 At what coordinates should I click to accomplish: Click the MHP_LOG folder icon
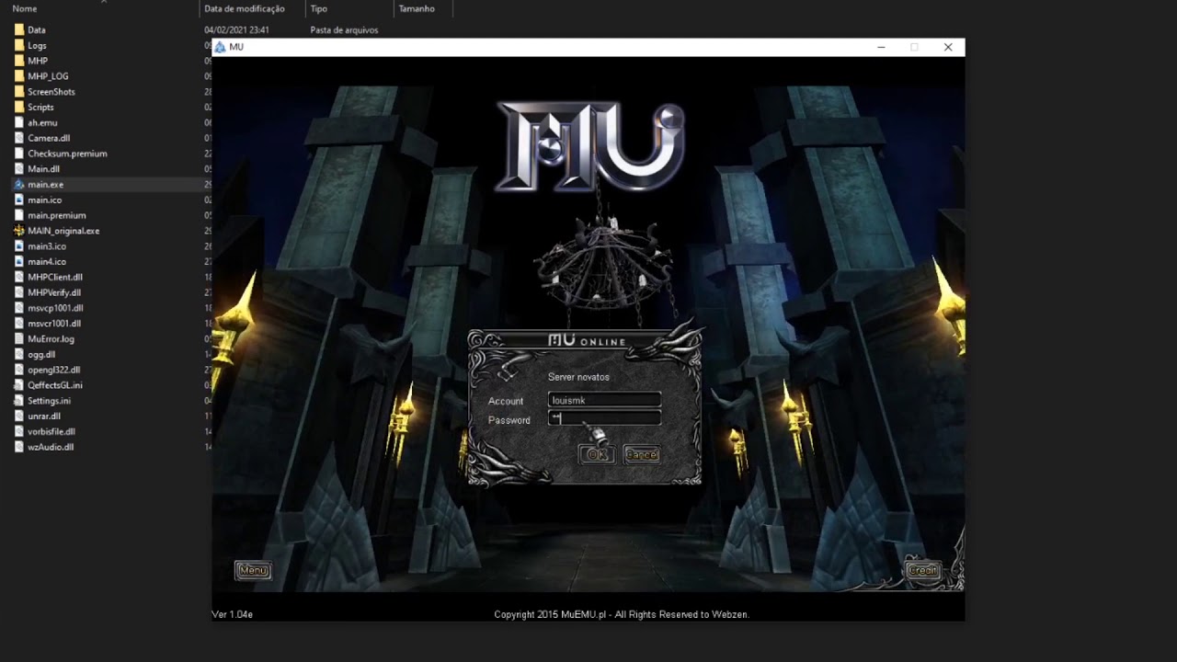[19, 76]
